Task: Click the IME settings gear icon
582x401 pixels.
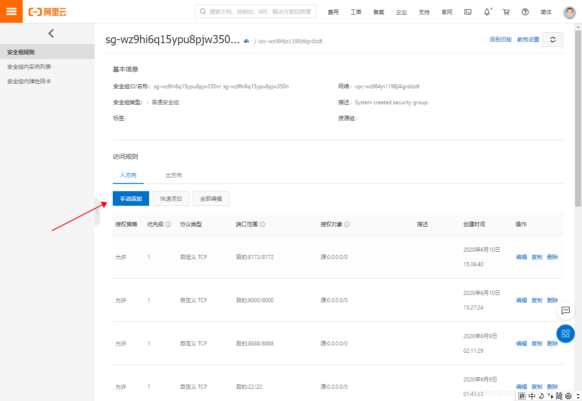Action: 568,396
